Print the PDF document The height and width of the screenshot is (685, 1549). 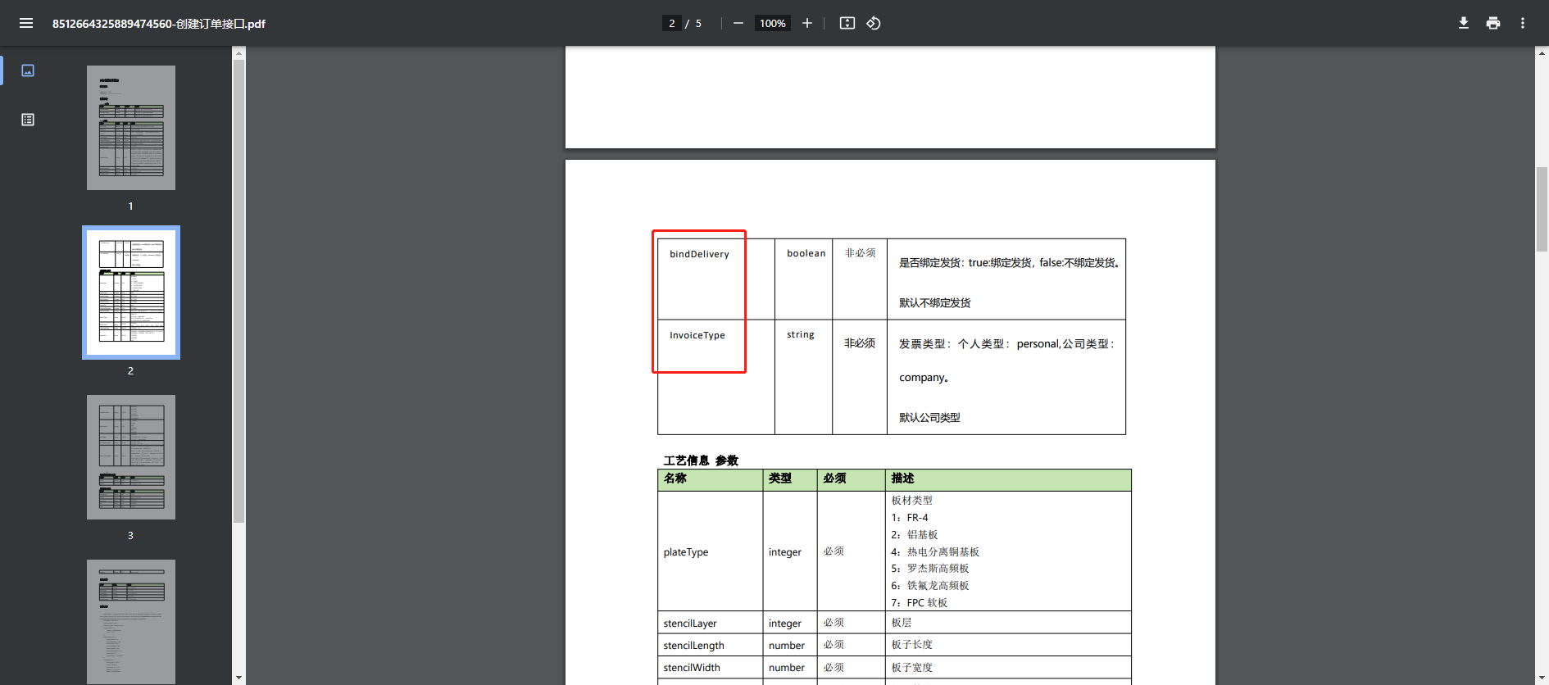click(x=1492, y=23)
